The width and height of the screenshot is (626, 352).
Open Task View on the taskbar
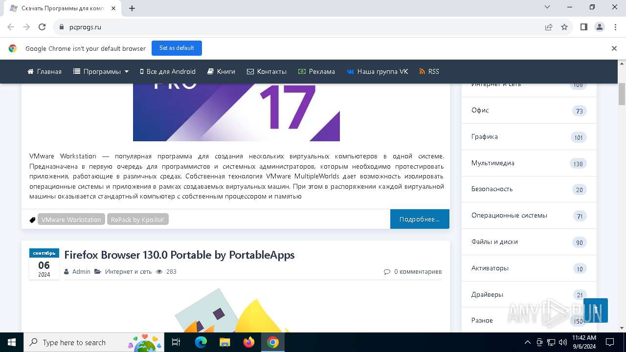176,342
